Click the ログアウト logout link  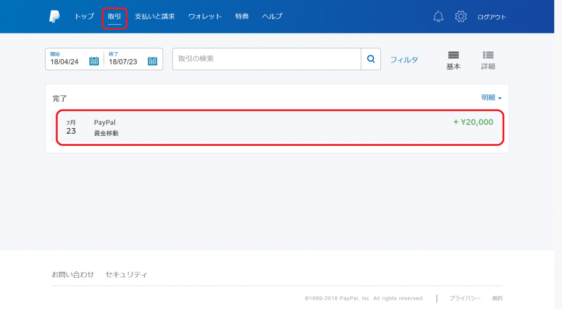click(x=492, y=17)
